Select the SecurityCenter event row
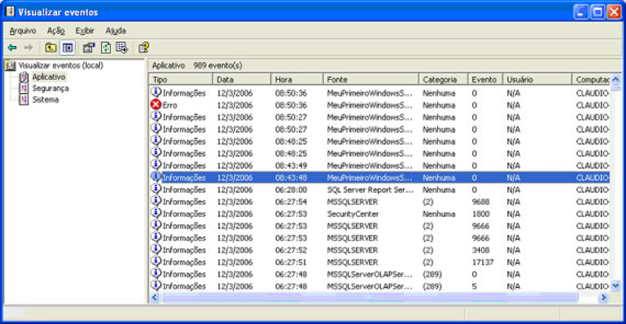 [353, 214]
